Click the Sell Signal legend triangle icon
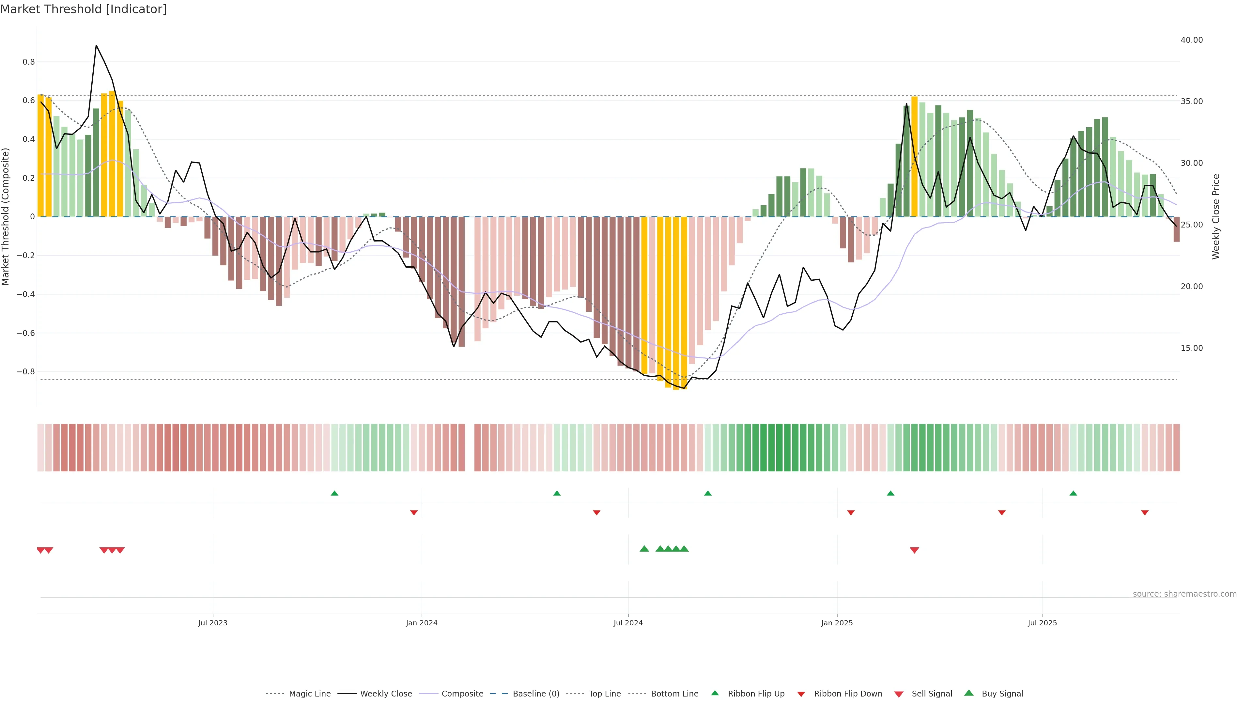Screen dimensions: 1253x705 click(898, 694)
